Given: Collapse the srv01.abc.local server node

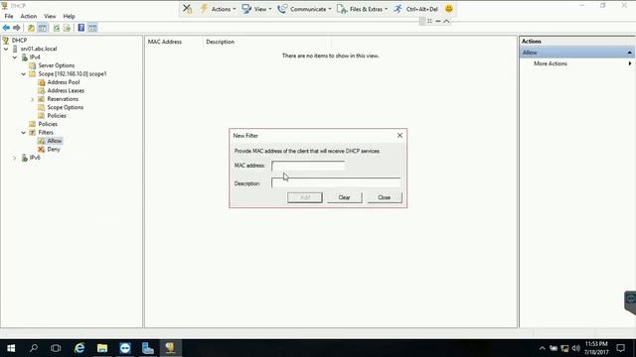Looking at the screenshot, I should 6,49.
